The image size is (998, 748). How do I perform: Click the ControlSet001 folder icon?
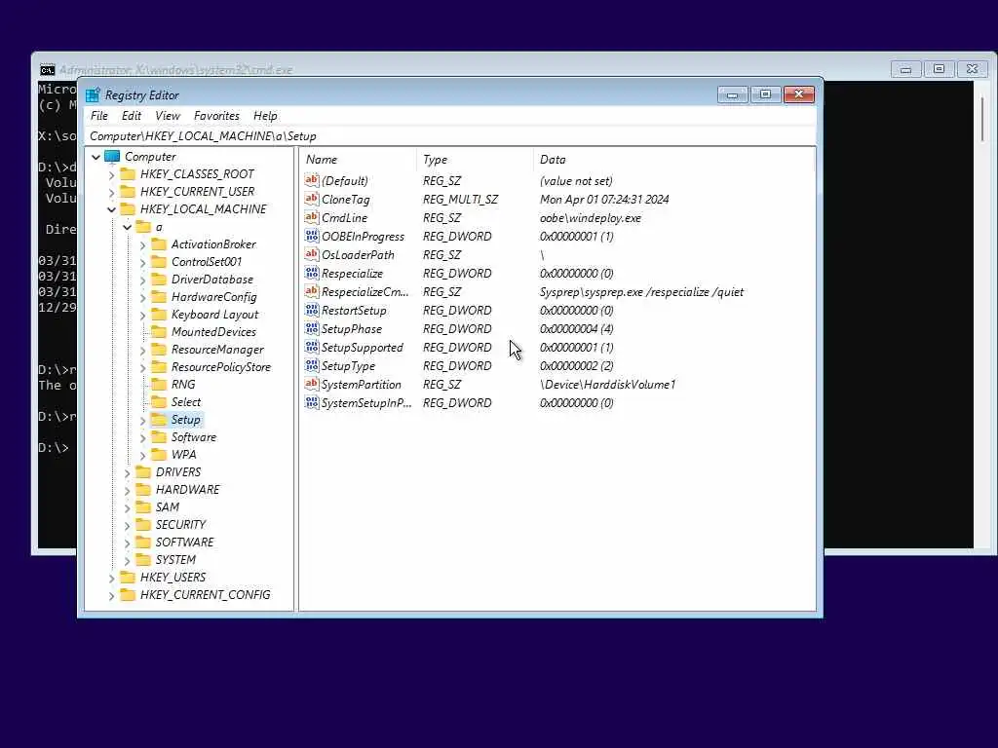[159, 262]
